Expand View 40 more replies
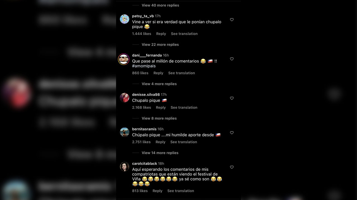This screenshot has width=357, height=200. click(160, 5)
